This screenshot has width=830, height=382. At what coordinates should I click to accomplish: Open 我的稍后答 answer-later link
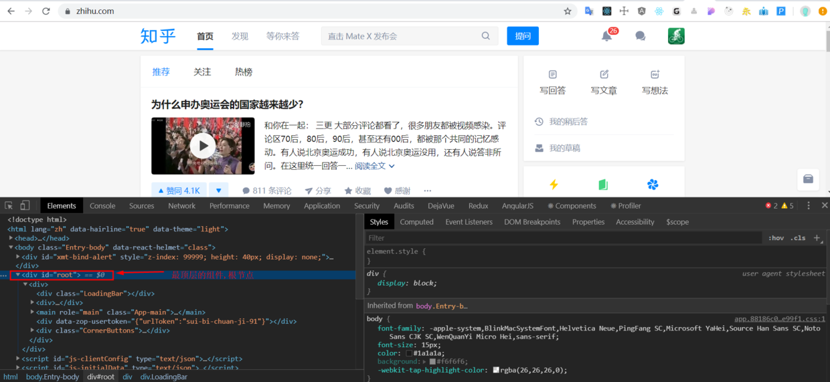tap(562, 122)
